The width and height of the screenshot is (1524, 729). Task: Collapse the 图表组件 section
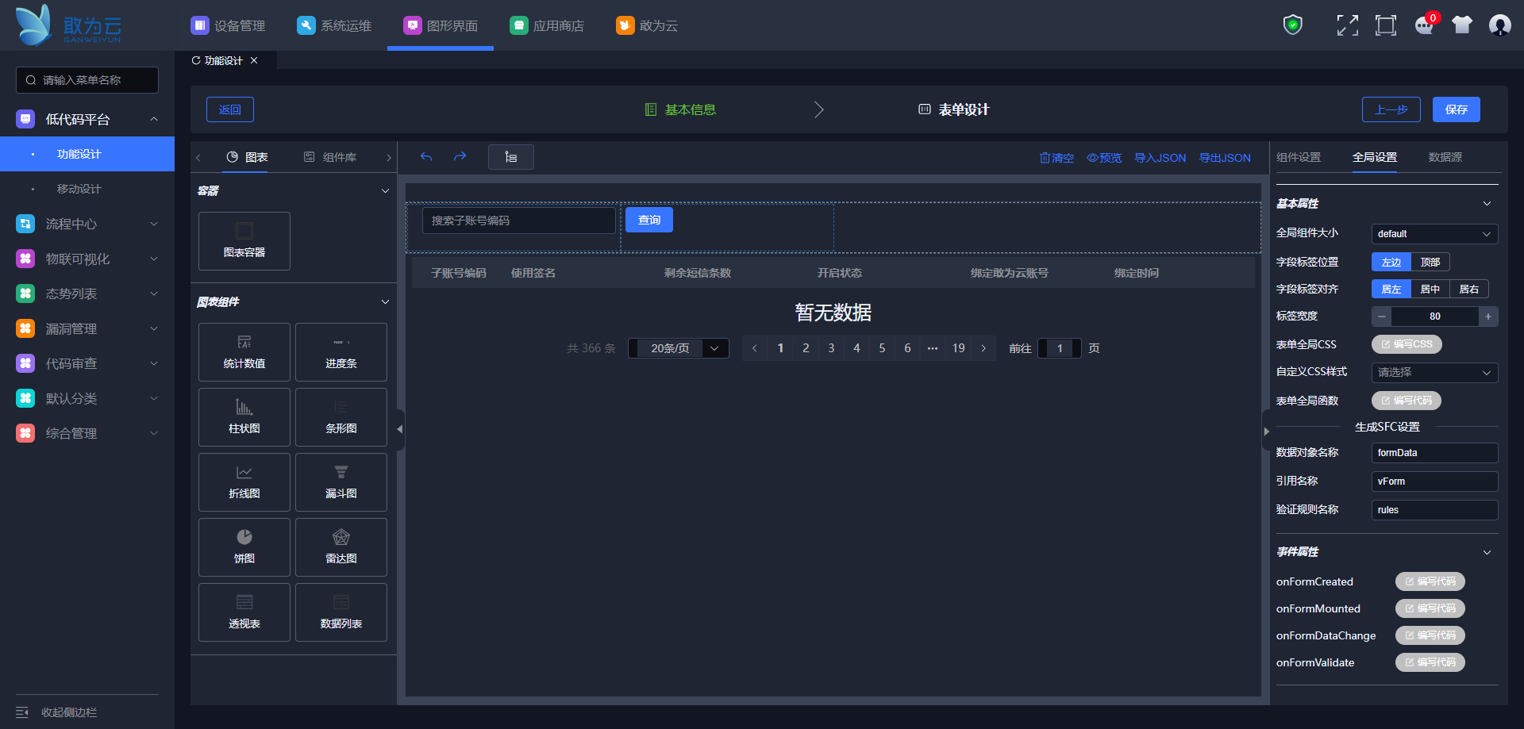click(385, 302)
